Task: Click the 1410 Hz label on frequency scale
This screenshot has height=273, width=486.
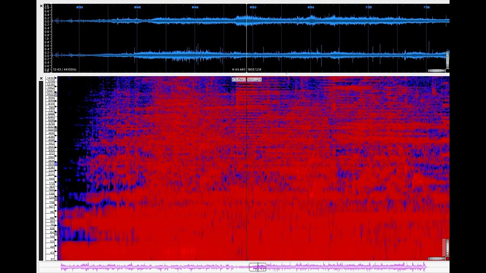Action: [x=50, y=78]
